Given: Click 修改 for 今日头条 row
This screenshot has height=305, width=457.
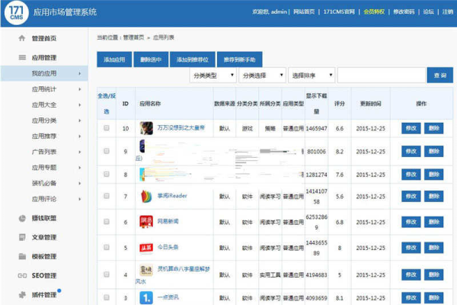Looking at the screenshot, I should point(411,248).
